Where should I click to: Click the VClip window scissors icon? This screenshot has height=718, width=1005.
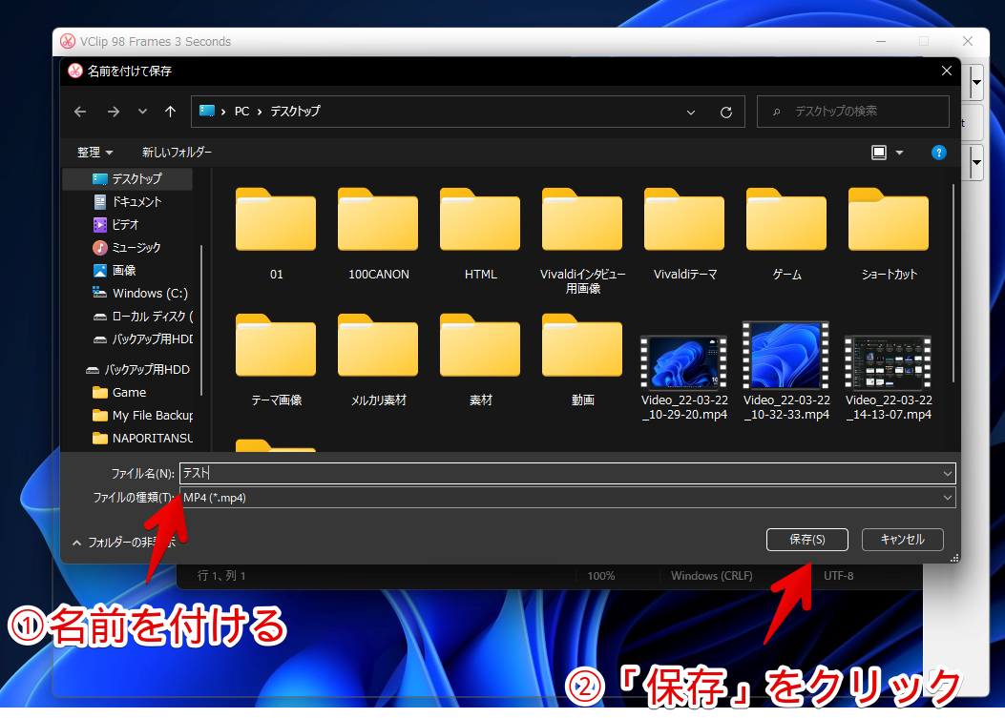(x=68, y=42)
